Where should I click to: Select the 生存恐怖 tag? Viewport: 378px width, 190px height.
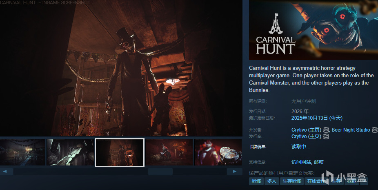(292, 181)
